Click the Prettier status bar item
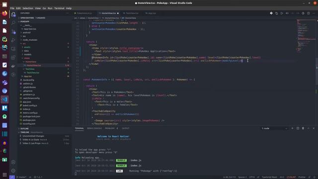Screen dimensions: 318x179 302,177
